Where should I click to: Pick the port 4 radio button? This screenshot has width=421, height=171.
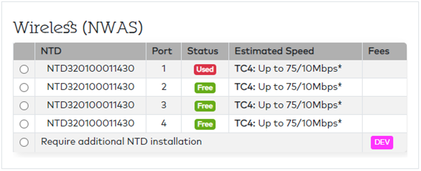pyautogui.click(x=24, y=124)
